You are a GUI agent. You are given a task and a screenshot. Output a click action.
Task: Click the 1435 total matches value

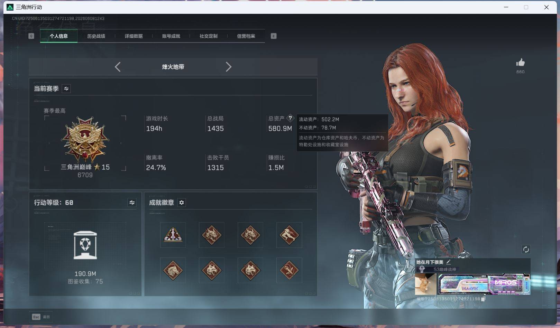(215, 129)
